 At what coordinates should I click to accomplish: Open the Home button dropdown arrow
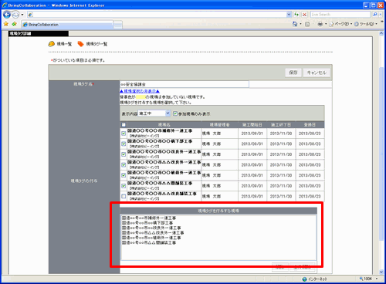coord(300,24)
